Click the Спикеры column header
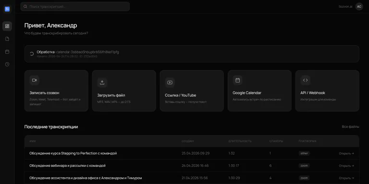Viewport: 369px width, 184px height. 276,141
